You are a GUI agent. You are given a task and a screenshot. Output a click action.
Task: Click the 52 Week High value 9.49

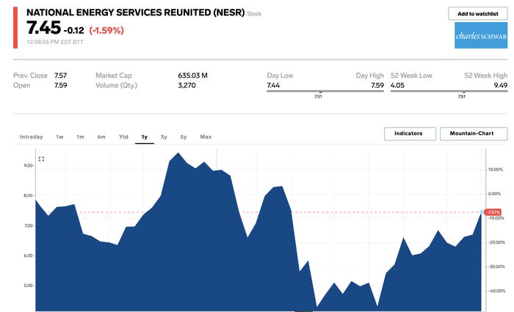[501, 86]
